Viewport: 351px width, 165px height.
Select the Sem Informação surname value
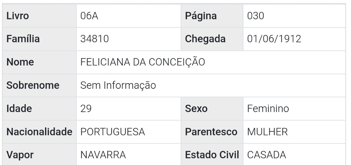pyautogui.click(x=119, y=85)
